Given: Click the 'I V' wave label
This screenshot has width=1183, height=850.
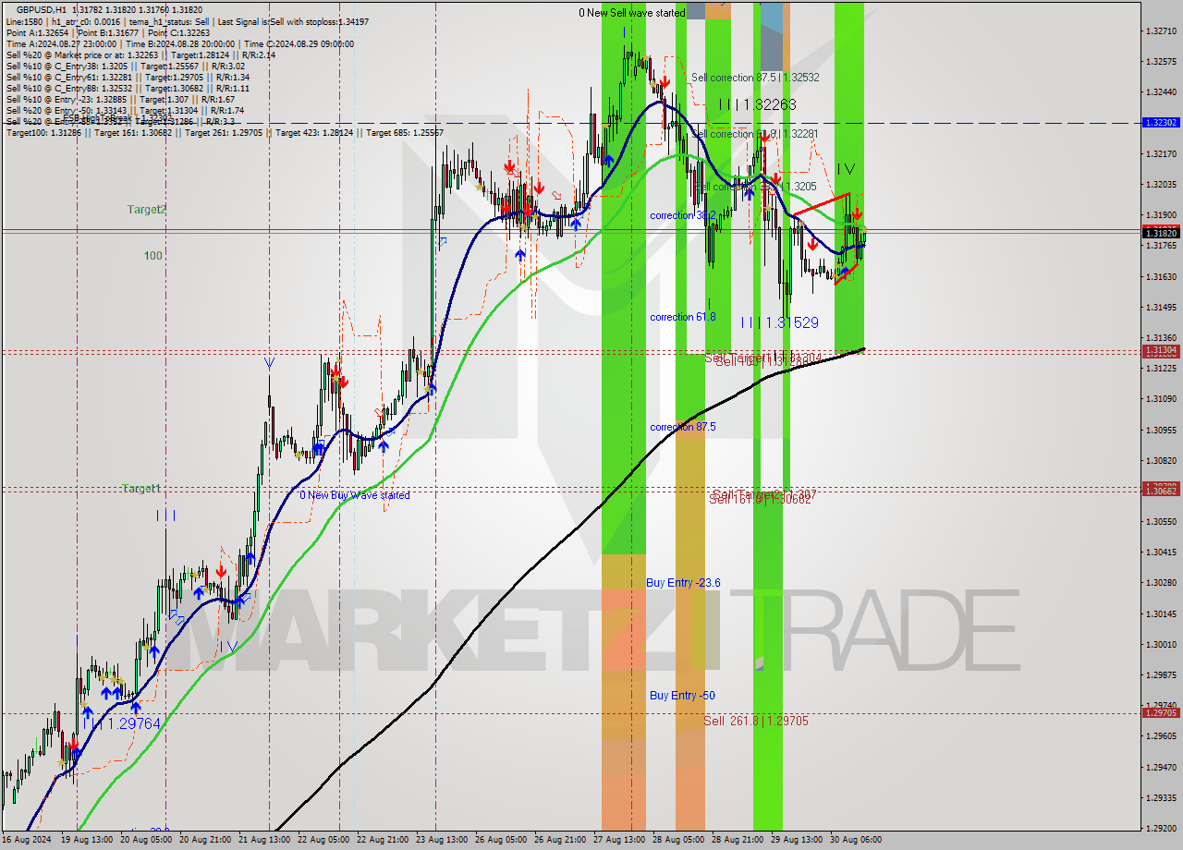Looking at the screenshot, I should click(x=846, y=169).
